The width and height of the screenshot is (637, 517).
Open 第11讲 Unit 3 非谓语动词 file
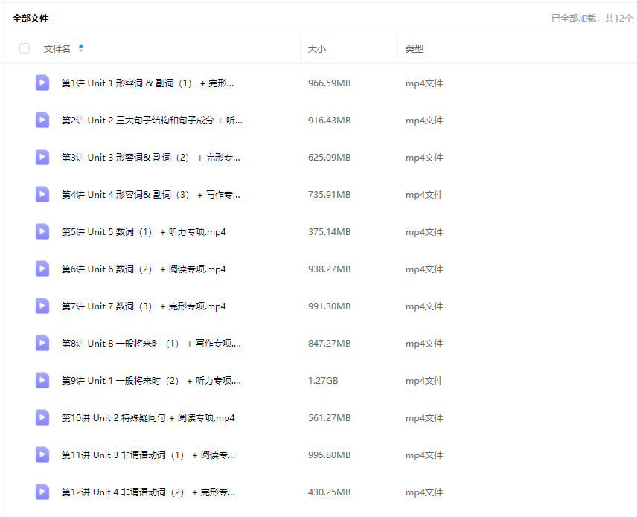point(147,455)
